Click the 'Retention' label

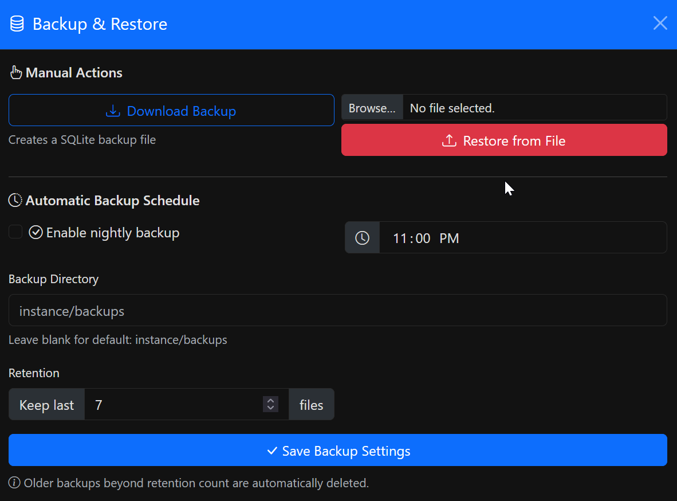(x=34, y=373)
